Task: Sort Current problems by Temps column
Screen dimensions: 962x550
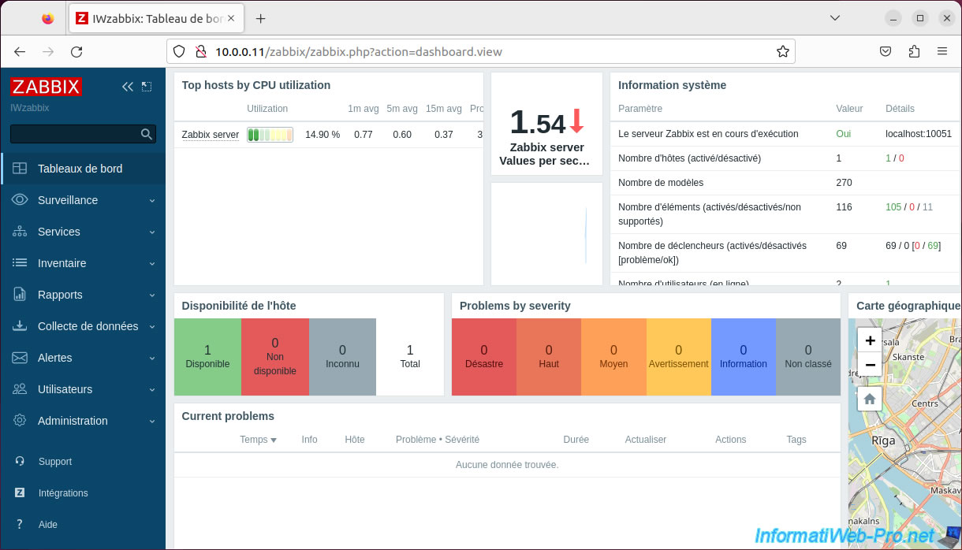Action: (258, 440)
